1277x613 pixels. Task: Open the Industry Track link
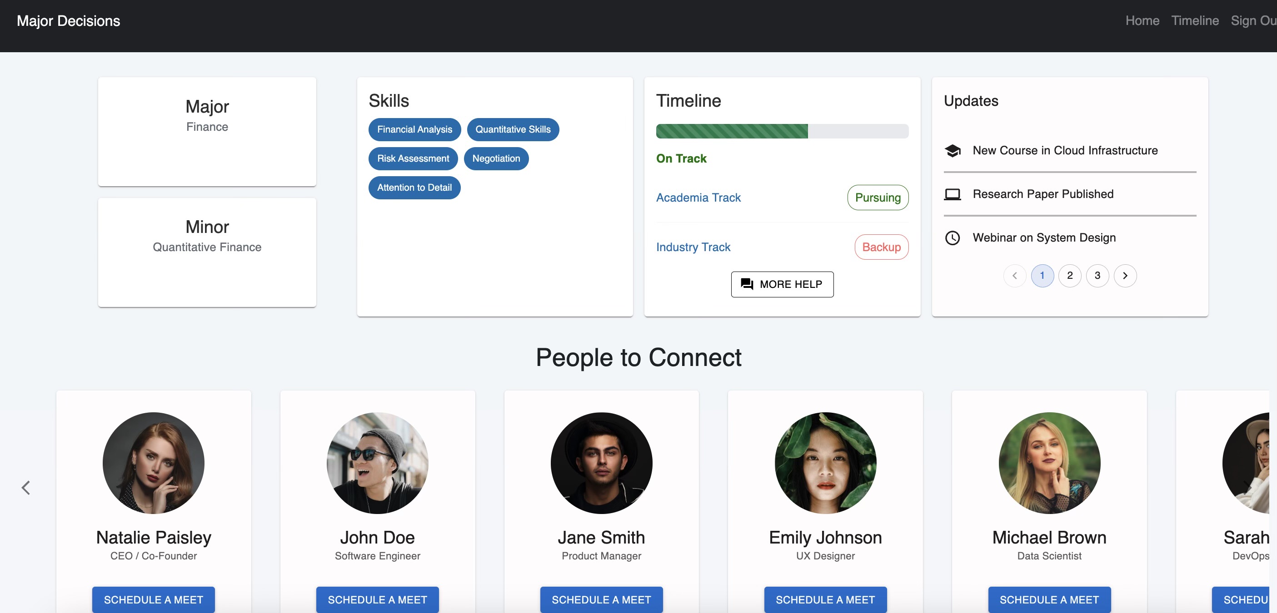[693, 247]
